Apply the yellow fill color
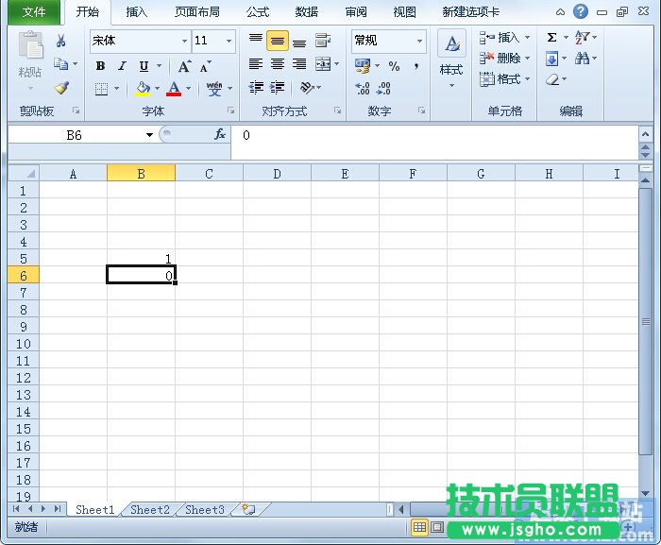The width and height of the screenshot is (661, 545). click(x=144, y=89)
